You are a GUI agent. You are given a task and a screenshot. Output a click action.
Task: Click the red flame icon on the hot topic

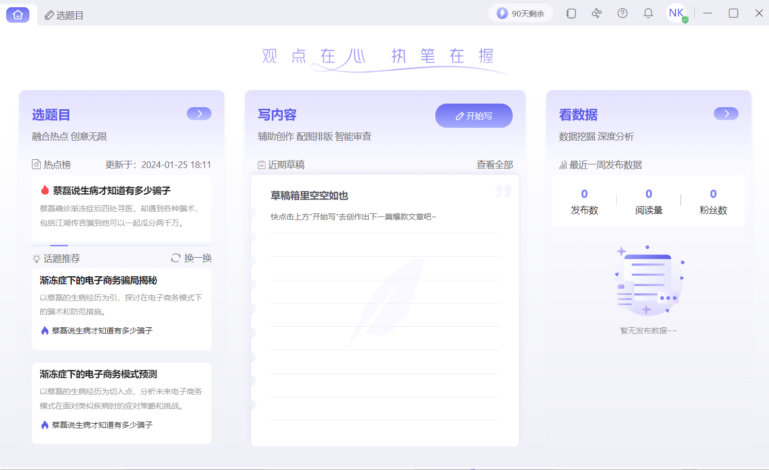45,190
